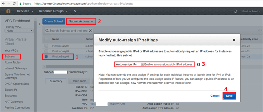Viewport: 263px width, 112px height.
Task: Open Endpoints in sidebar
Action: [11, 96]
